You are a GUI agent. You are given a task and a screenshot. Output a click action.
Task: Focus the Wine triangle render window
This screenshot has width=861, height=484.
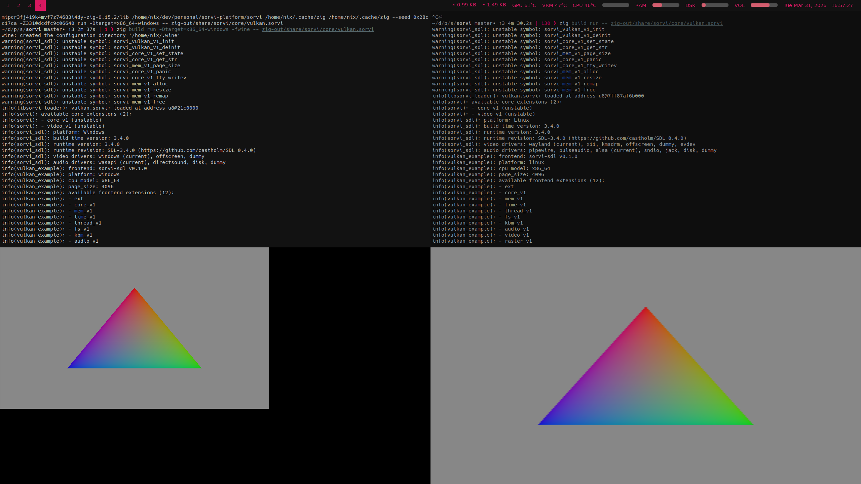(x=135, y=328)
